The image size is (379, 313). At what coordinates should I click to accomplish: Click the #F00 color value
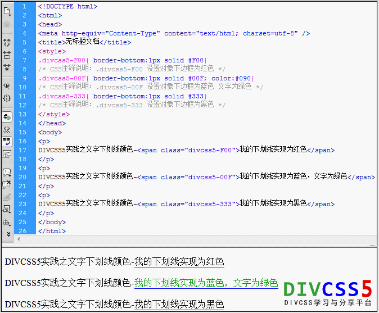click(x=196, y=60)
